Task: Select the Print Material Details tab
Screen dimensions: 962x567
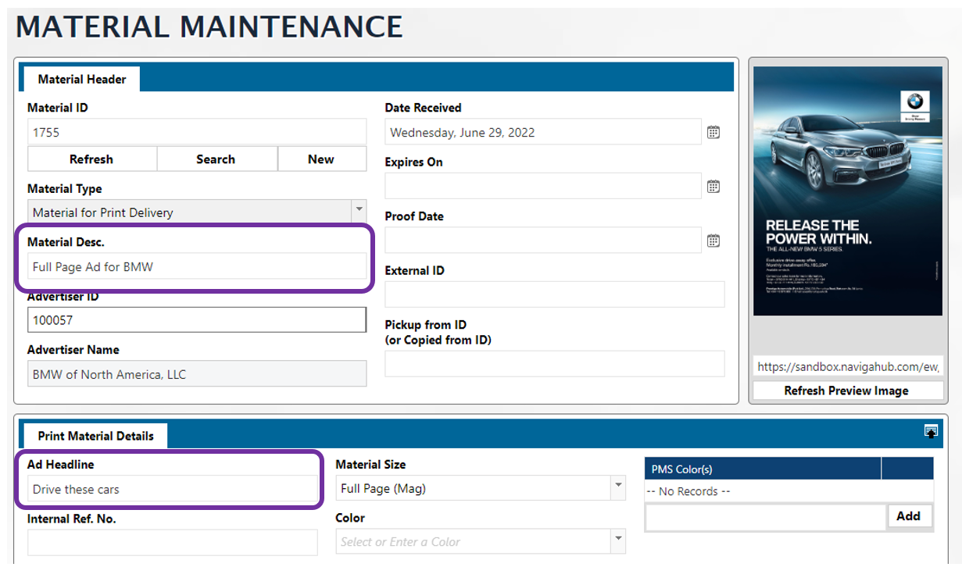Action: 95,436
